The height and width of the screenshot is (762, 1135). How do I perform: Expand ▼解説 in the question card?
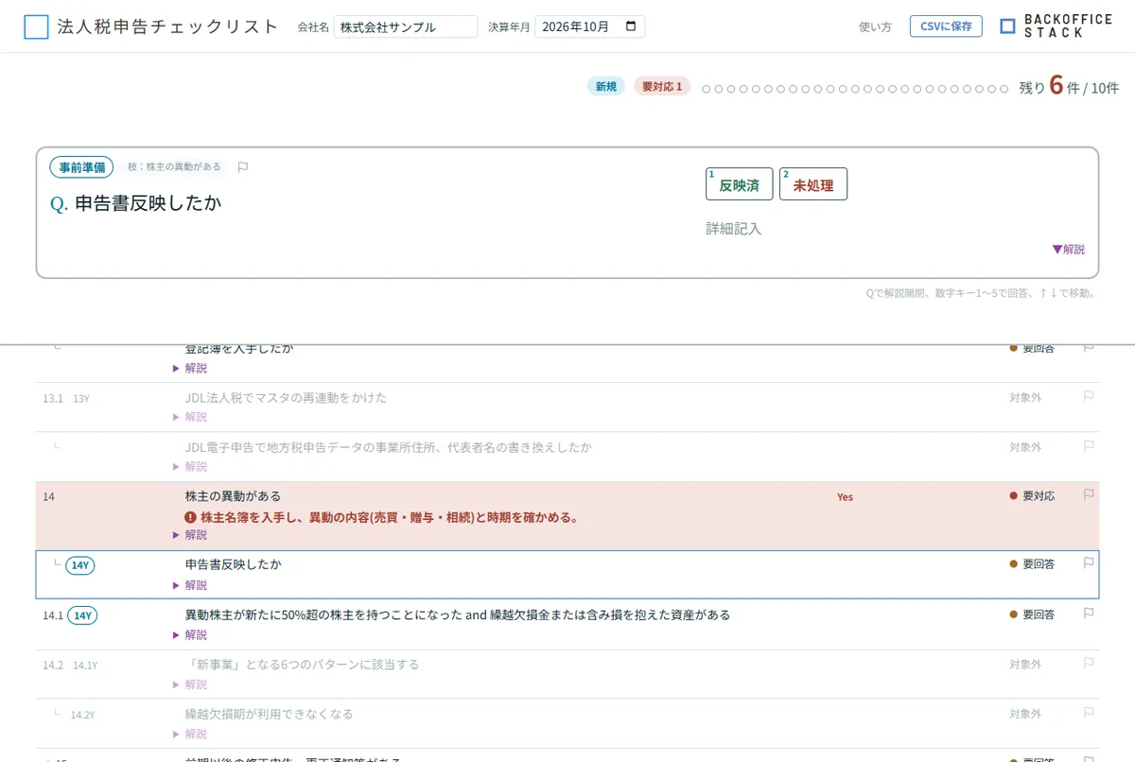point(1069,250)
